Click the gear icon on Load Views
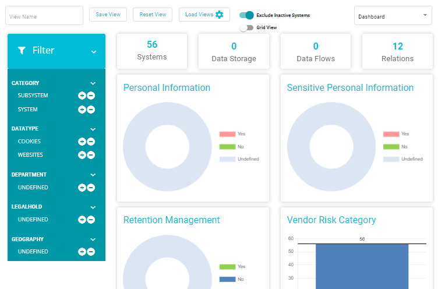Image resolution: width=438 pixels, height=289 pixels. pos(219,15)
